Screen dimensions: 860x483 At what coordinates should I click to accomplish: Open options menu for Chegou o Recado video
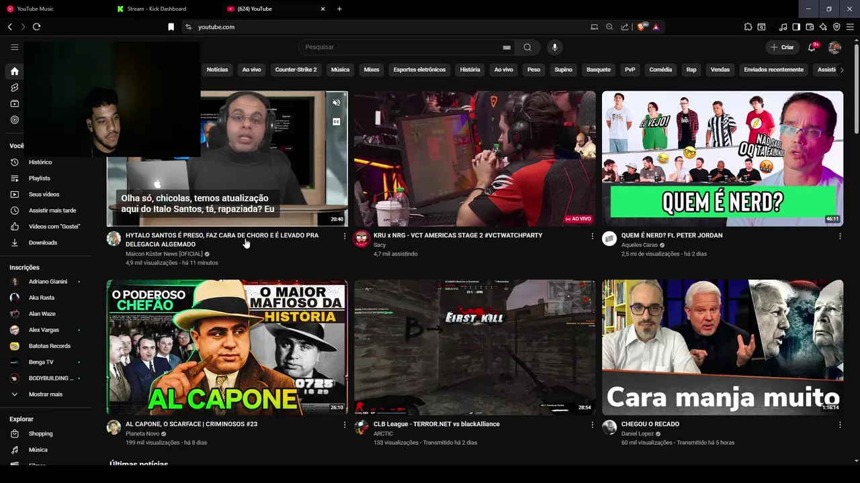[840, 425]
